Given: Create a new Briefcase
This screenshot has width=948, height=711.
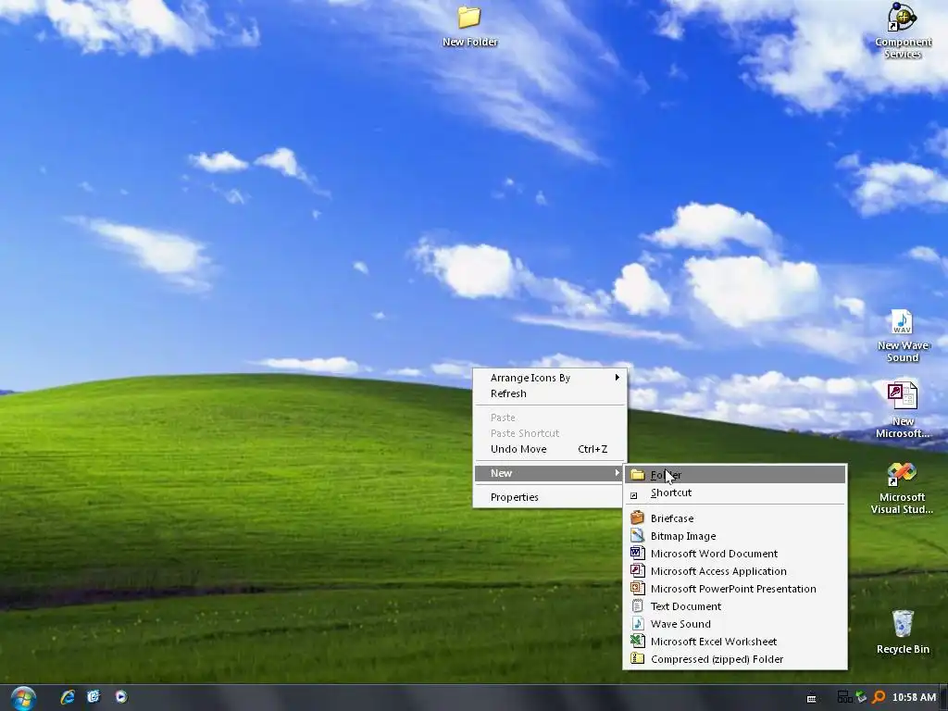Looking at the screenshot, I should click(735, 518).
